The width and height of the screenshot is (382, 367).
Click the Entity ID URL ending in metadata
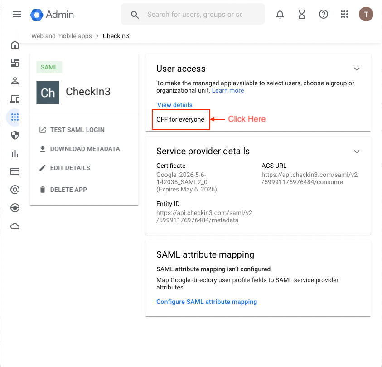(x=204, y=216)
